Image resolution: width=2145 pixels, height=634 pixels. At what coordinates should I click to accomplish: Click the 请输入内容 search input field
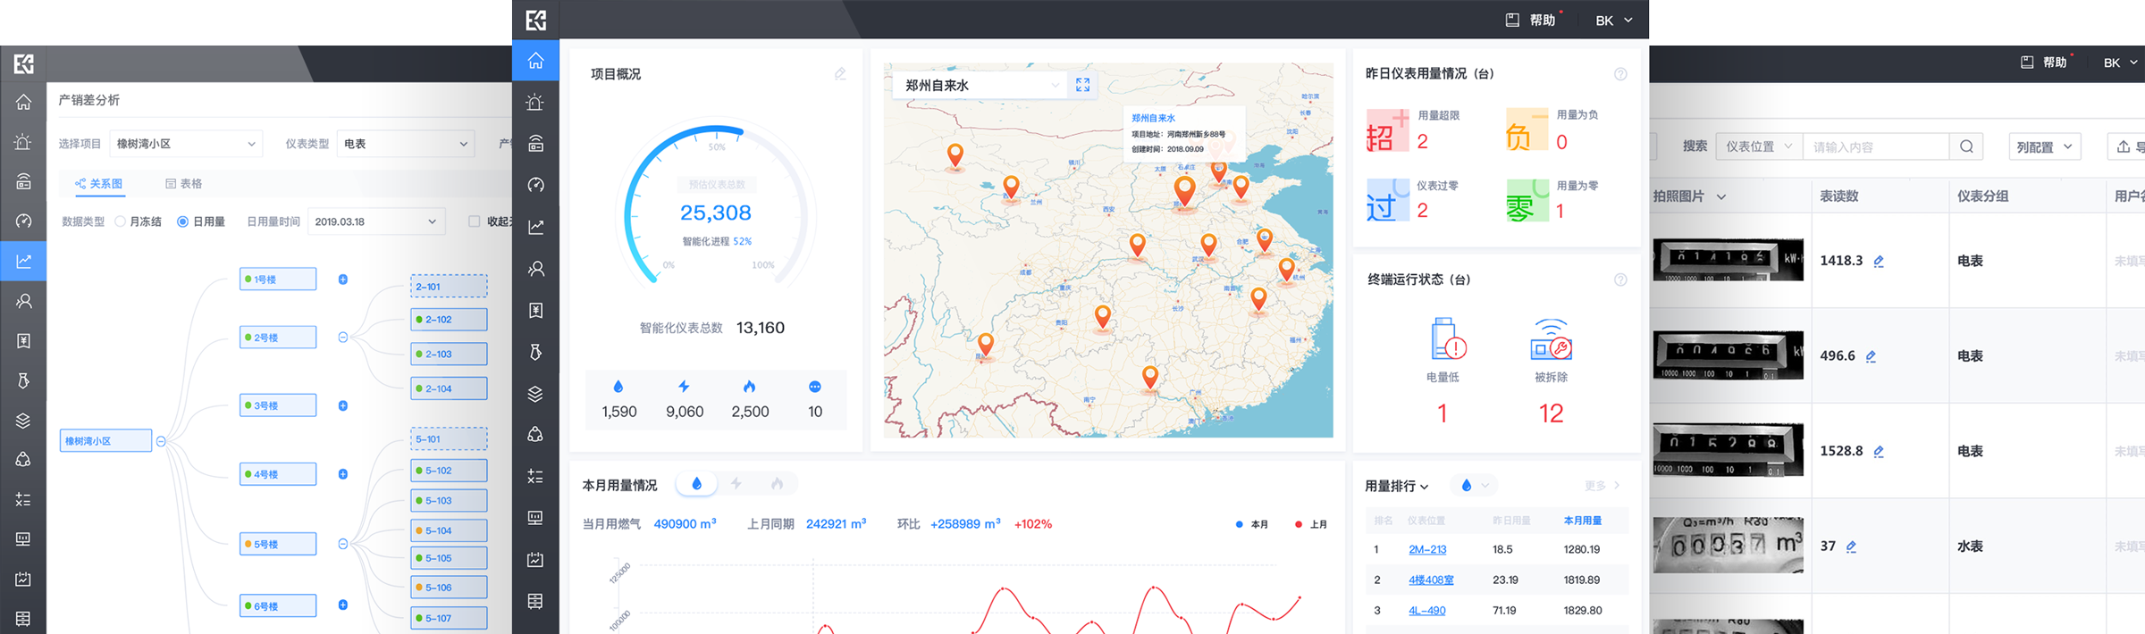(x=1875, y=146)
